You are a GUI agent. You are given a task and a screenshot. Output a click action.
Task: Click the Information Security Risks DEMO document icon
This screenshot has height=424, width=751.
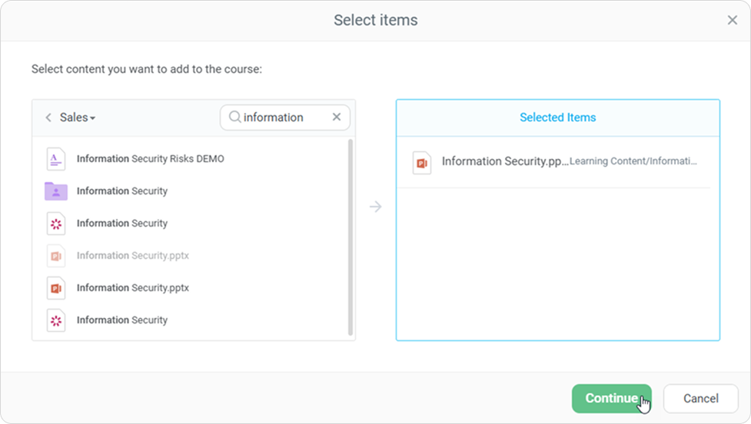coord(55,159)
